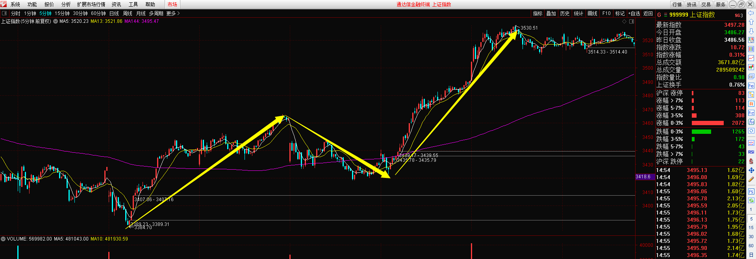The image size is (756, 259).
Task: Click the application logo icon
Action: click(4, 4)
